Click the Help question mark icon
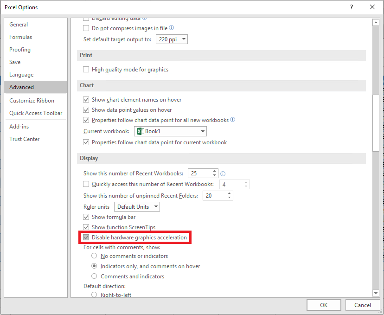The width and height of the screenshot is (384, 315). (x=352, y=7)
